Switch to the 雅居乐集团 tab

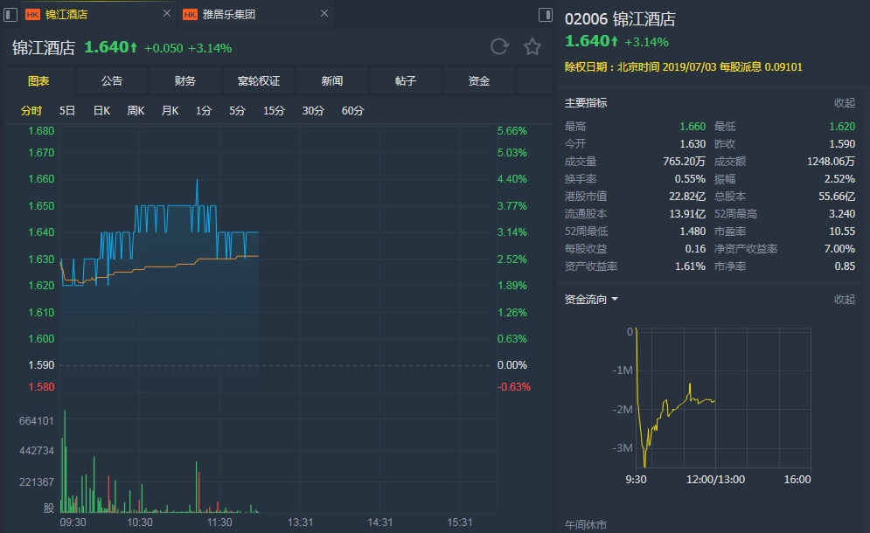tap(228, 15)
